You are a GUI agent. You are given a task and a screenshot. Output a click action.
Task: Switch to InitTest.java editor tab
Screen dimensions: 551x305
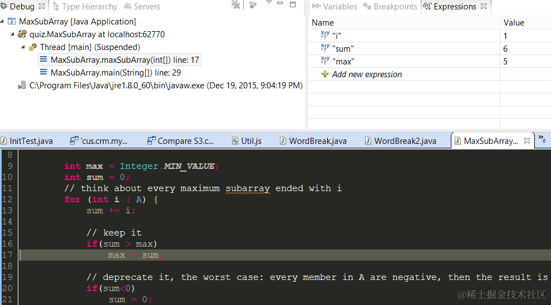27,141
